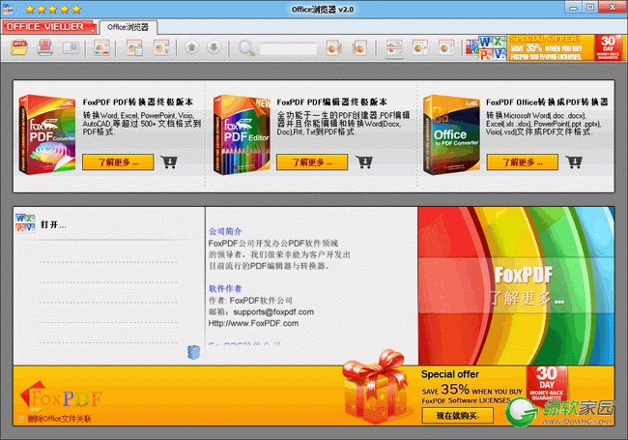Click small colorful icon left of Office logo
The height and width of the screenshot is (440, 628).
point(471,47)
